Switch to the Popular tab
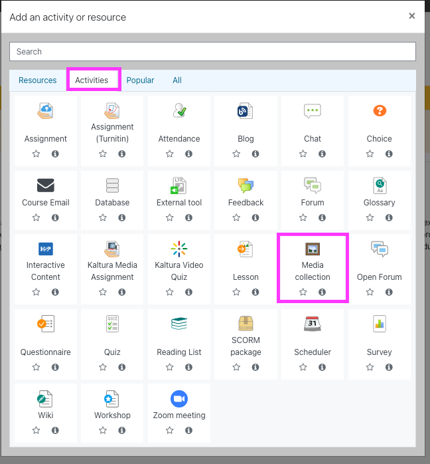This screenshot has width=430, height=464. coord(140,80)
